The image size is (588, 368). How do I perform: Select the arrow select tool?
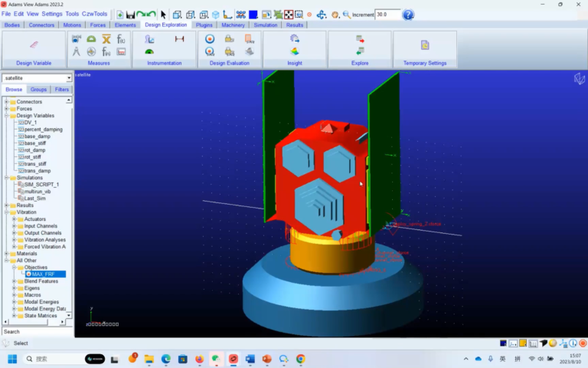pyautogui.click(x=163, y=15)
